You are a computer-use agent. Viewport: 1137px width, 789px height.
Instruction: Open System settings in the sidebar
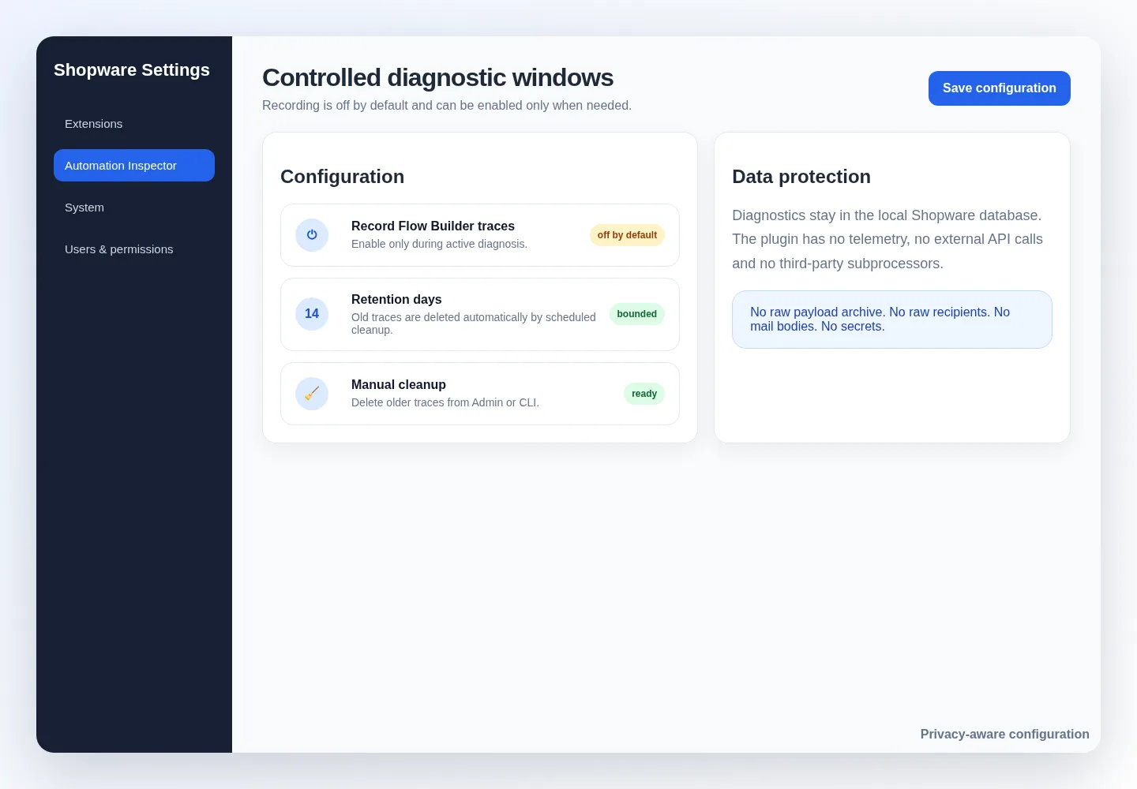[x=134, y=208]
